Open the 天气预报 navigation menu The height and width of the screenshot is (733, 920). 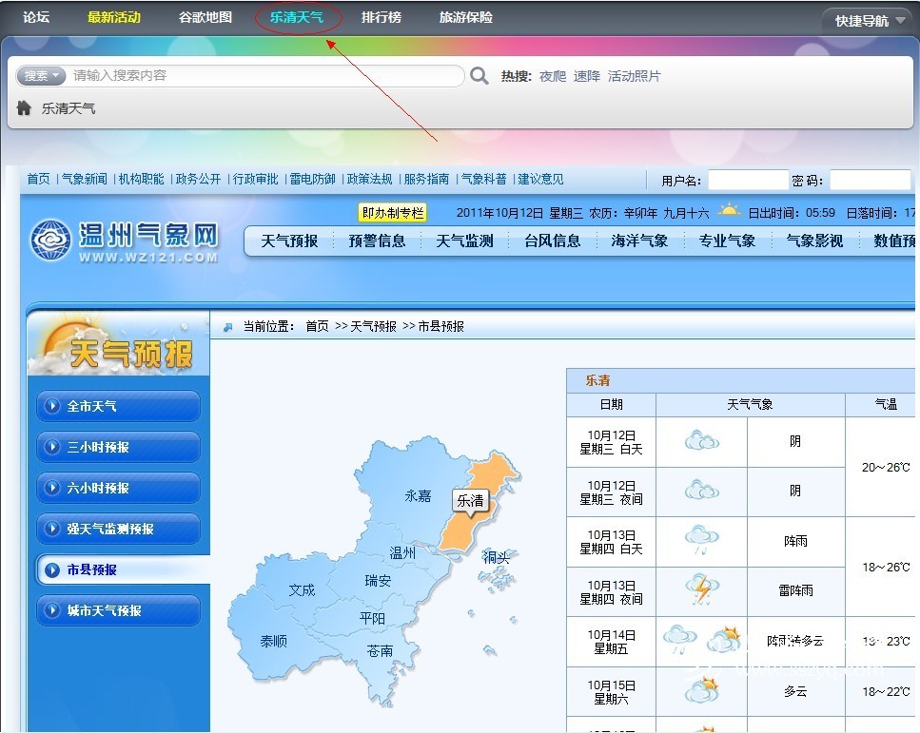(x=289, y=241)
